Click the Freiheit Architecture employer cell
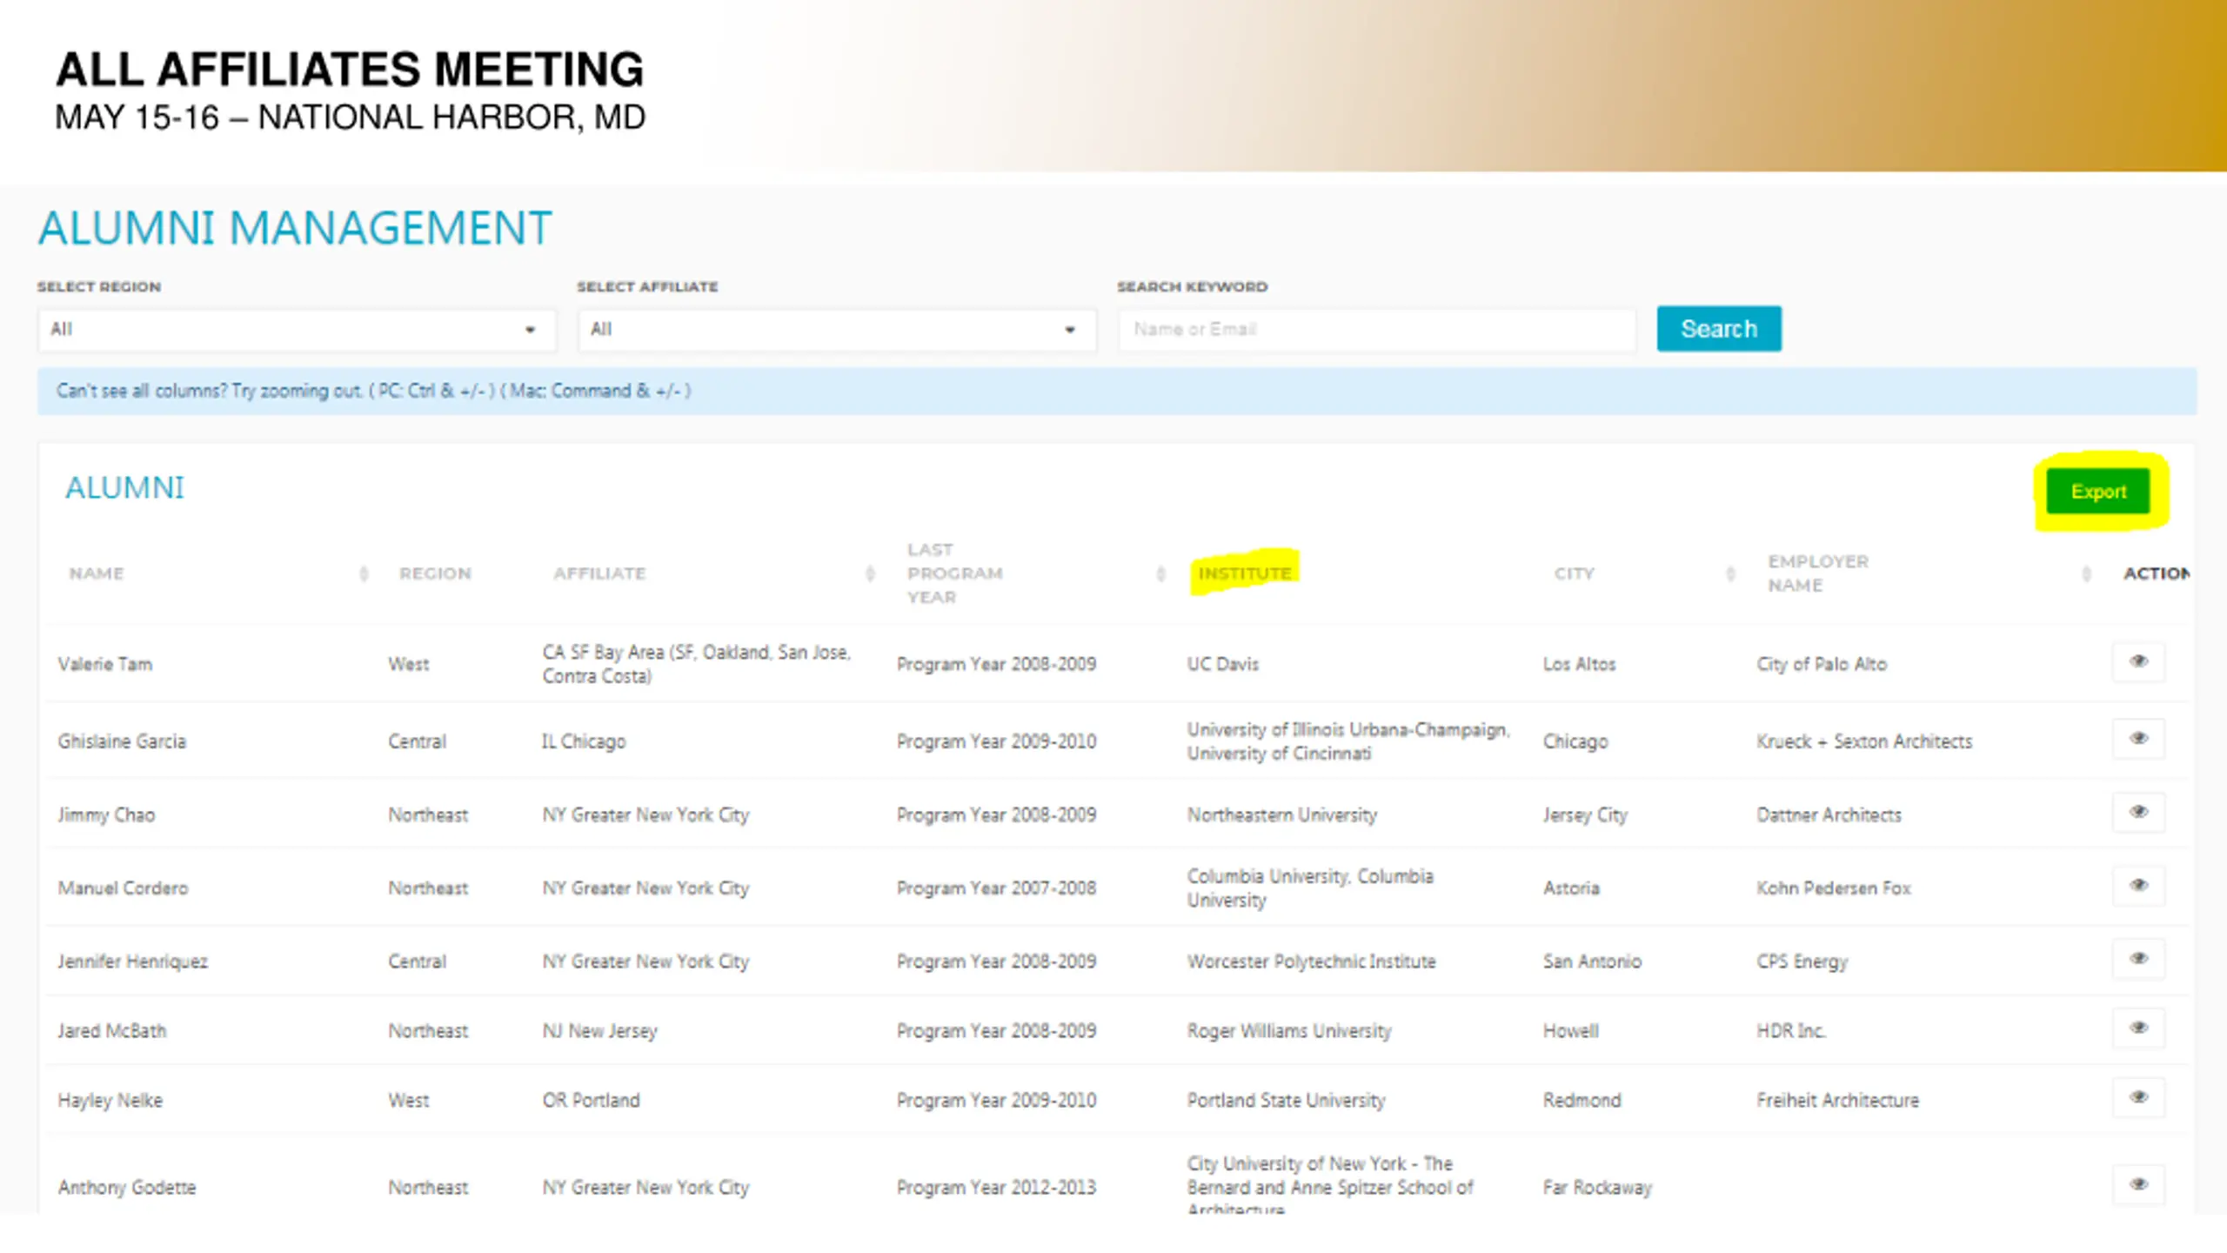 tap(1837, 1101)
